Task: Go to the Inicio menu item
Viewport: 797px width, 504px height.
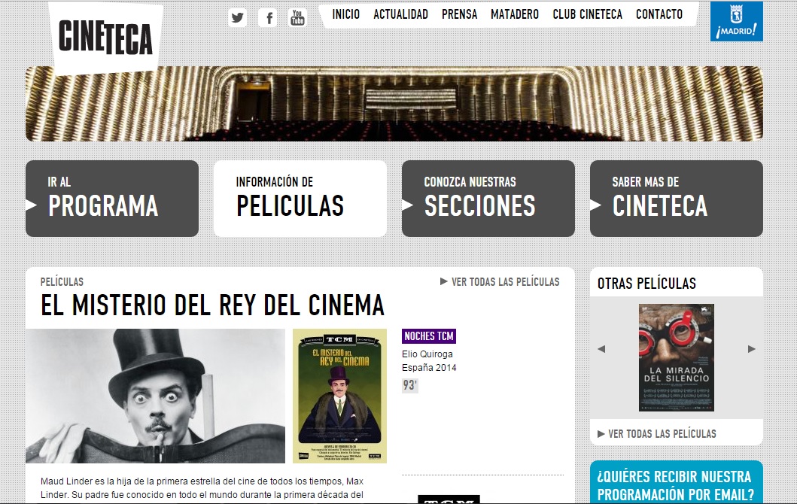Action: tap(345, 14)
